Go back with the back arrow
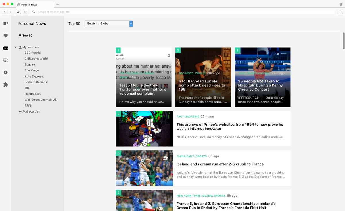Viewport: 345px width, 211px height. pyautogui.click(x=5, y=12)
